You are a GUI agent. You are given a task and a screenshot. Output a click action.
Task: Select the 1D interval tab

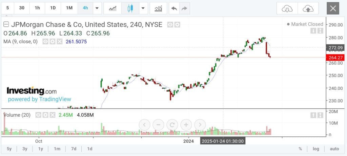(53, 8)
